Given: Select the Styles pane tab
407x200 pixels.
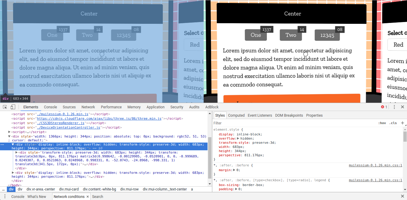Looking at the screenshot, I should (x=220, y=115).
